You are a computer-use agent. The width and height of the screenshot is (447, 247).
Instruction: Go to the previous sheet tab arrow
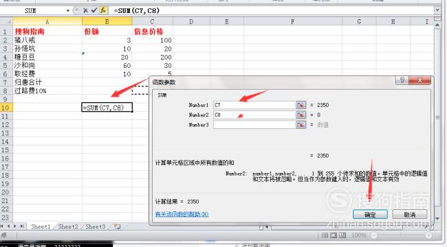point(8,226)
